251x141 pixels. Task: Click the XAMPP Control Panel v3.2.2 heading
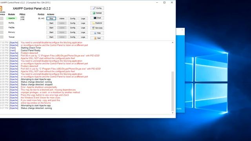pos(31,9)
